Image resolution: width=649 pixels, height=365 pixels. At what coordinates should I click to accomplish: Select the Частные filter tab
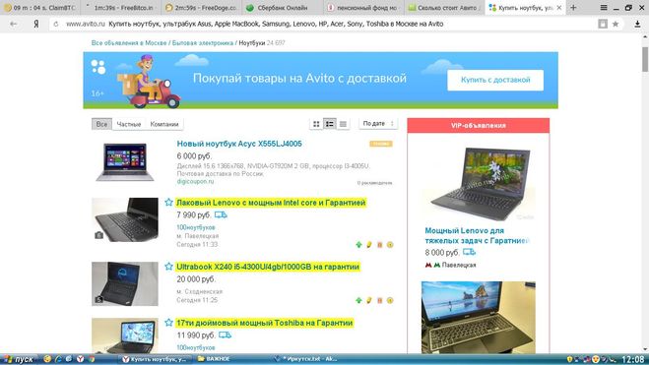coord(129,124)
